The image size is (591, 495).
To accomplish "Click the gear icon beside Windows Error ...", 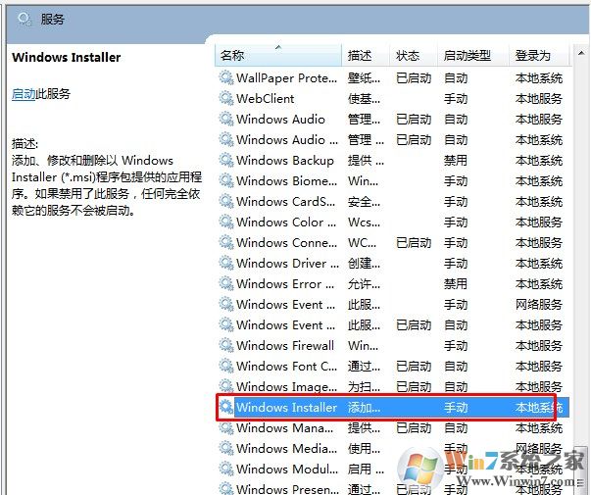I will click(x=226, y=283).
